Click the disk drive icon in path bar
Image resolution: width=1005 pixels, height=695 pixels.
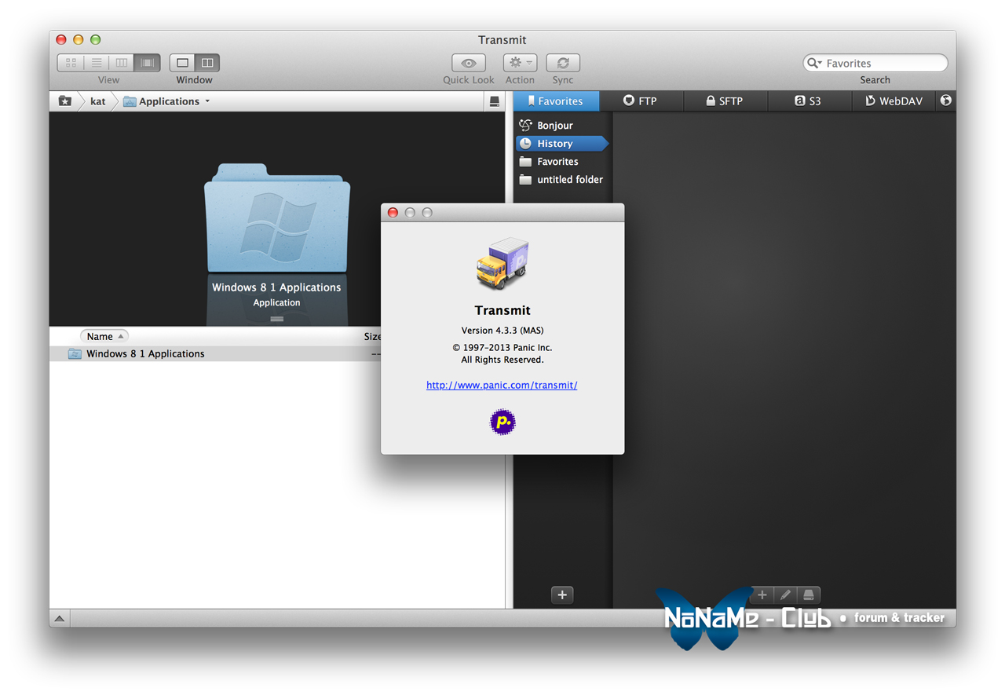(x=494, y=101)
